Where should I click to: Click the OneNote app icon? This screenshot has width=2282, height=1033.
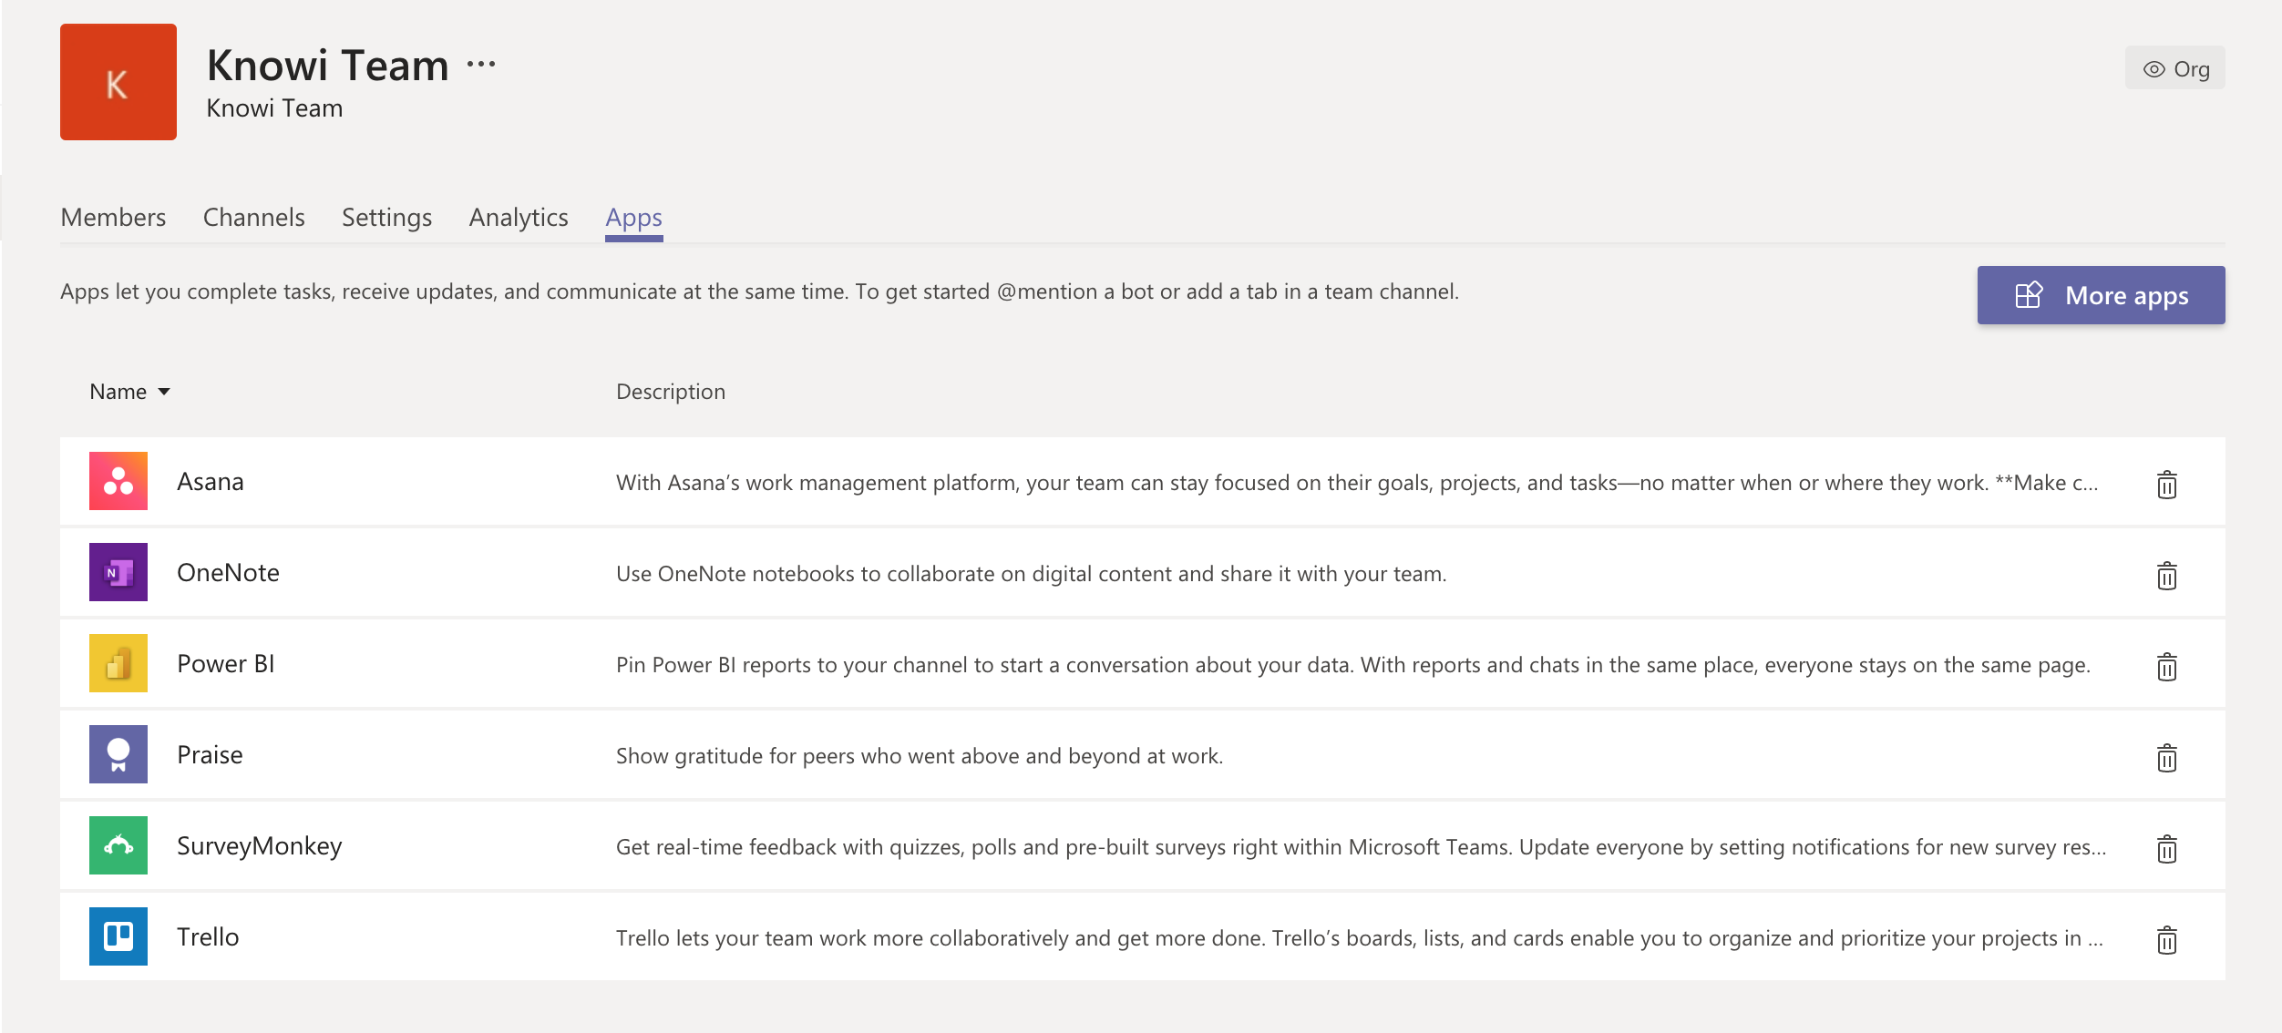118,572
